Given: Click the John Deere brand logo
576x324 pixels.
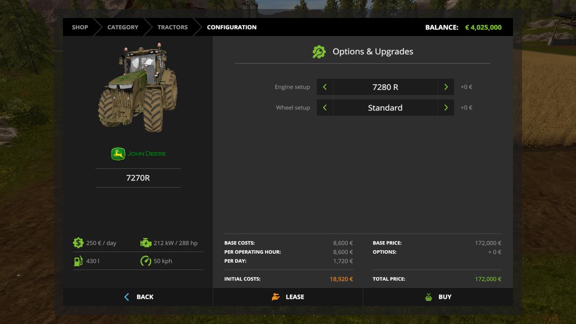Looking at the screenshot, I should (138, 154).
